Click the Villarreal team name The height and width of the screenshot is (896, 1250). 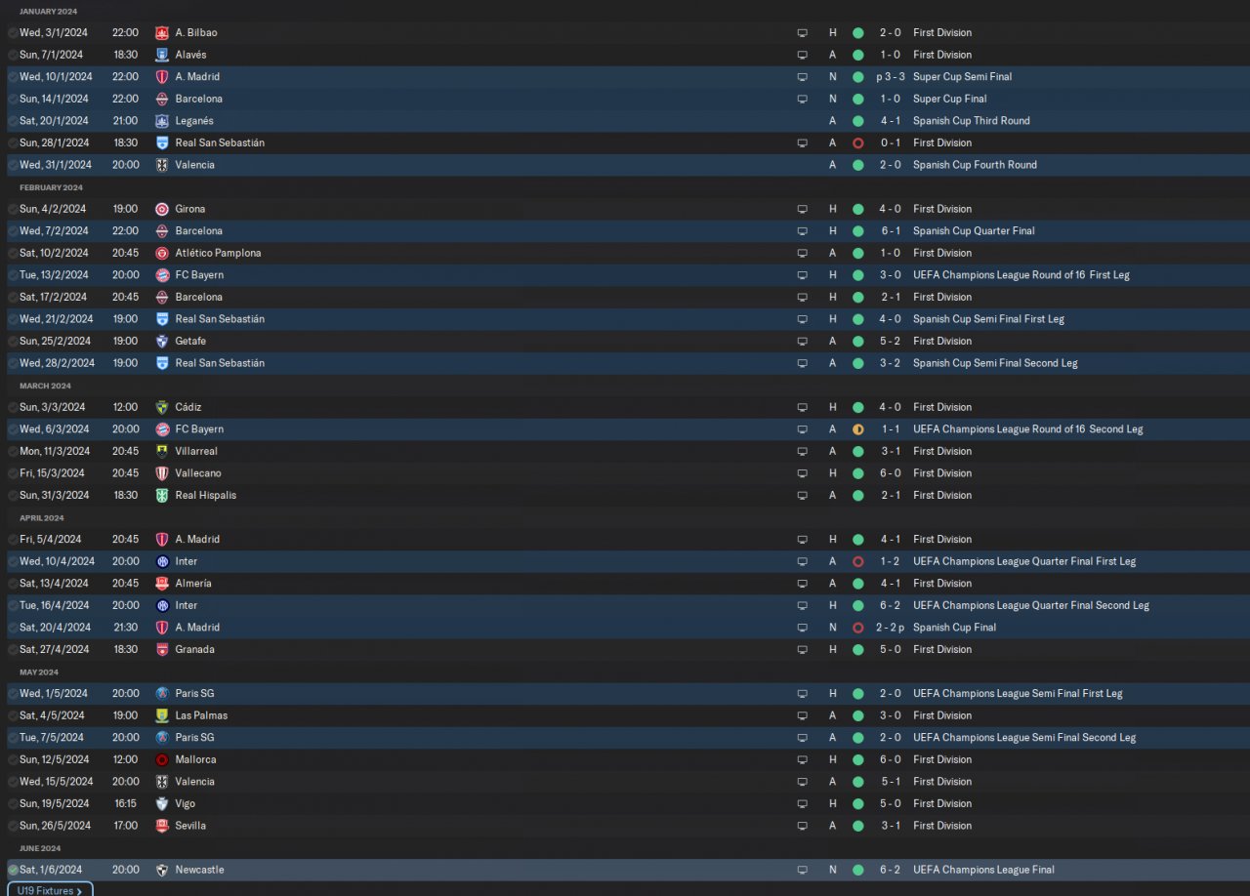[x=196, y=452]
